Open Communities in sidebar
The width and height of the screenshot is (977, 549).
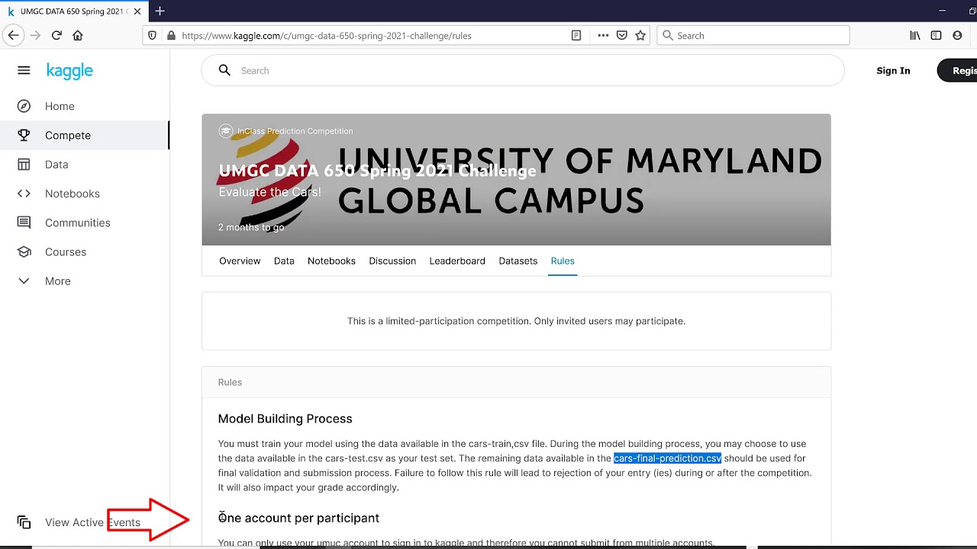coord(78,223)
